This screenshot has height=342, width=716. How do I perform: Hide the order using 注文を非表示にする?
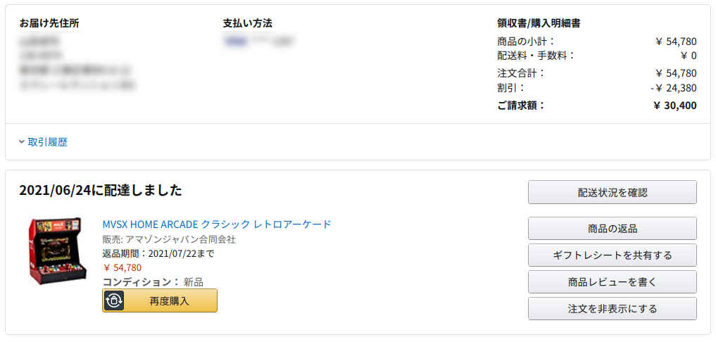click(612, 308)
